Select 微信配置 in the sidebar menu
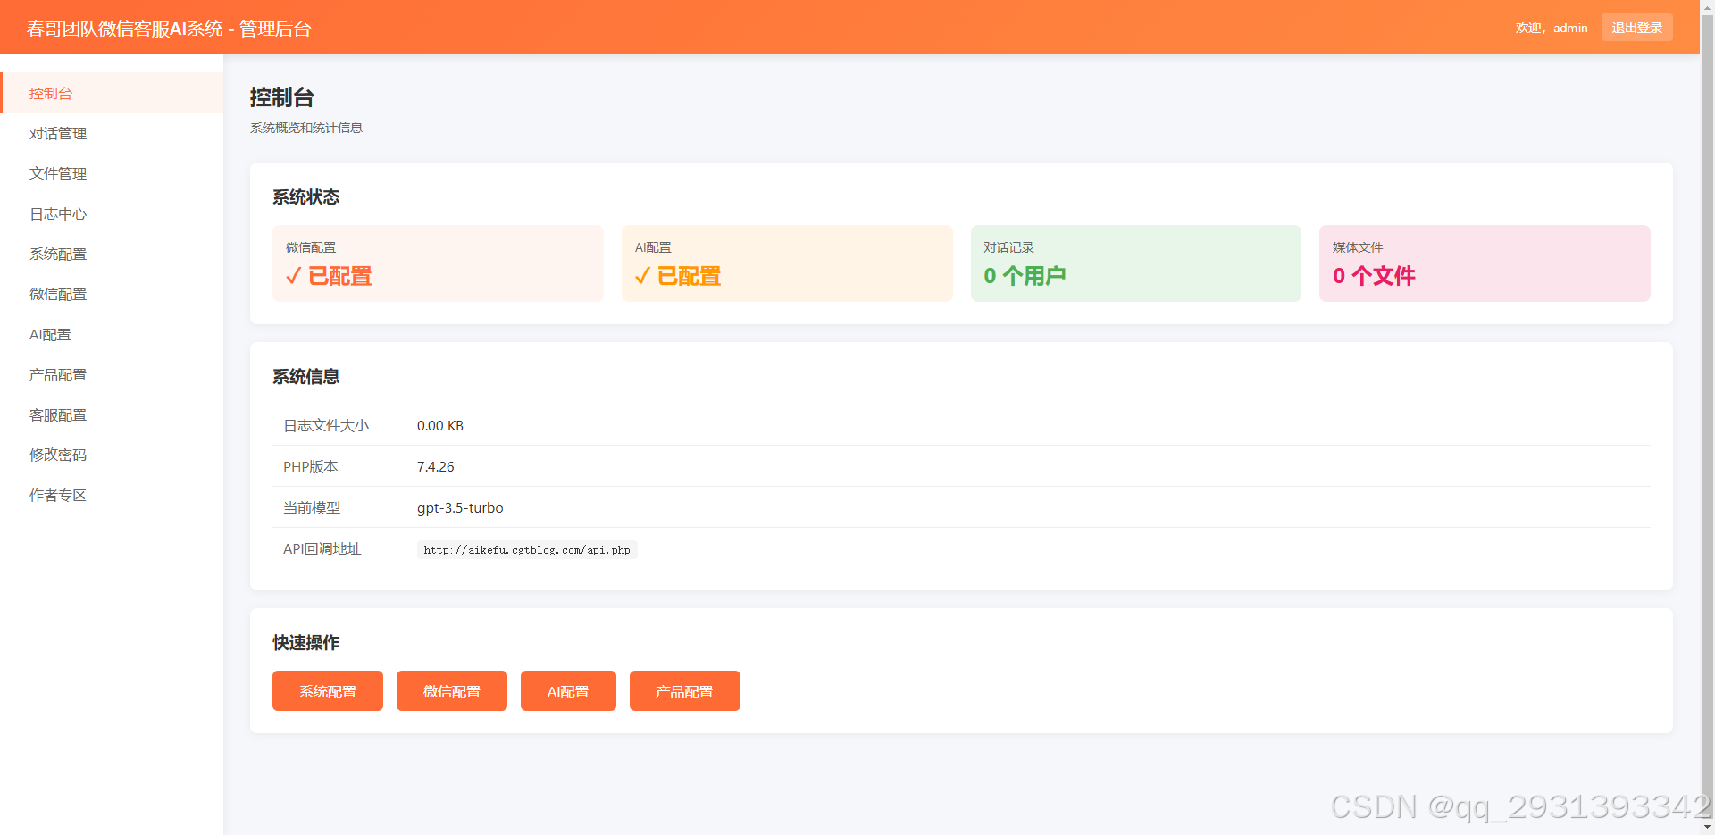This screenshot has width=1715, height=835. (112, 294)
